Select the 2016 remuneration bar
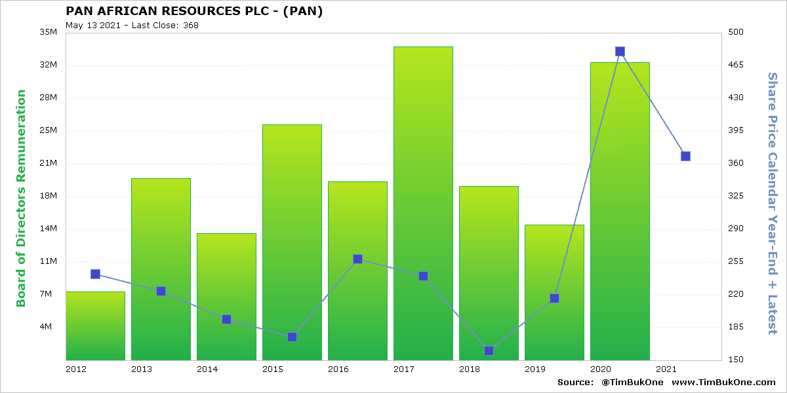Image resolution: width=787 pixels, height=393 pixels. tap(357, 271)
